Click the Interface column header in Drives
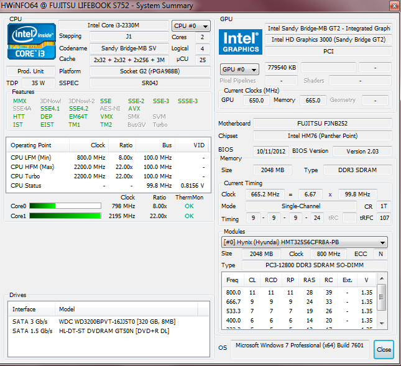Image resolution: width=401 pixels, height=366 pixels. click(x=32, y=309)
